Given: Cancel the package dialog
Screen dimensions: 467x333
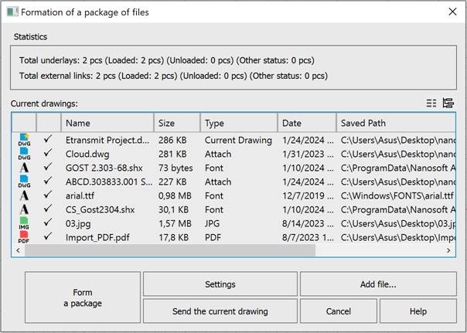Looking at the screenshot, I should [339, 311].
